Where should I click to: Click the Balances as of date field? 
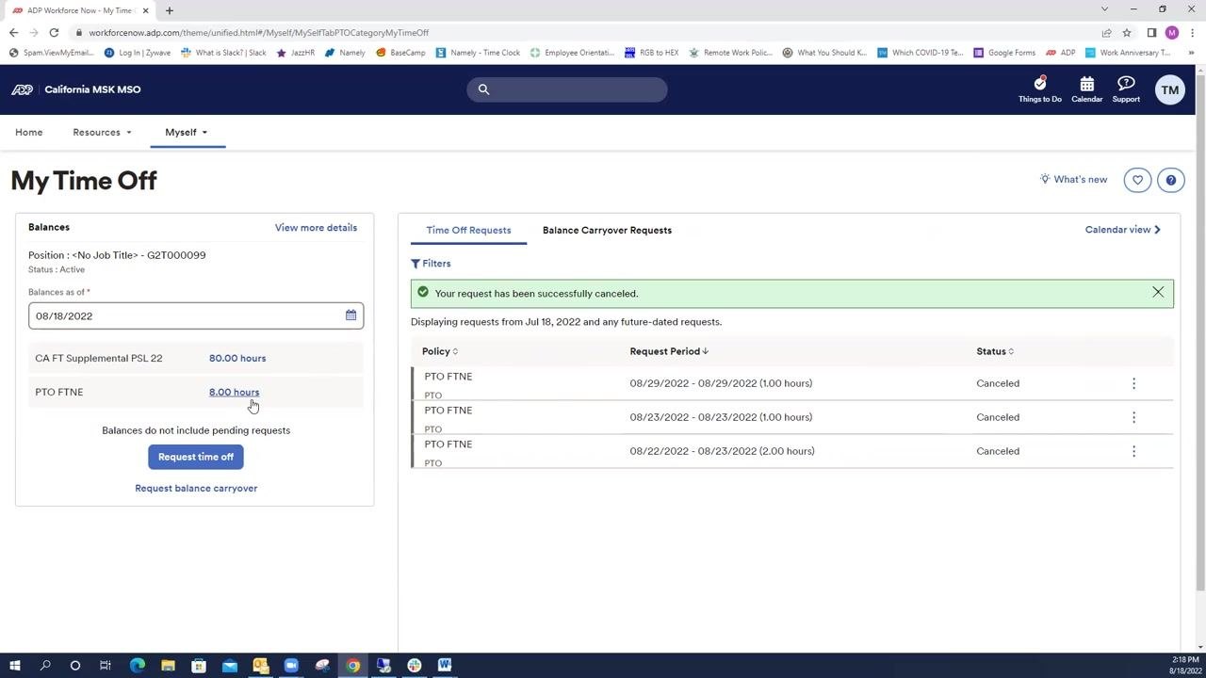point(196,315)
